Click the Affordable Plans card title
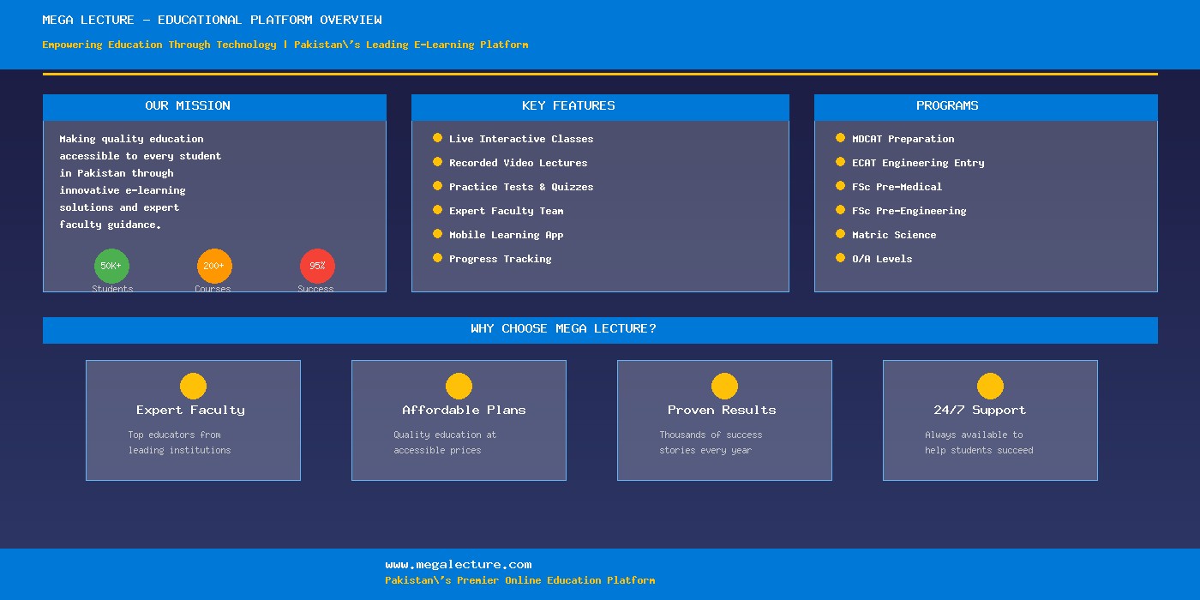This screenshot has height=600, width=1200. tap(464, 411)
